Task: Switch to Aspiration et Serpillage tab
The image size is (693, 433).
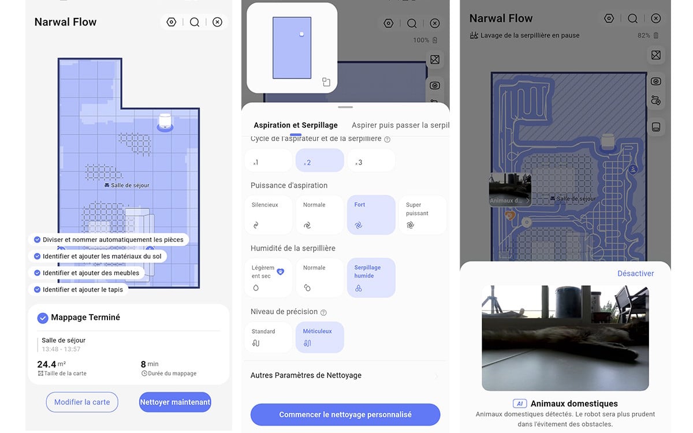Action: (296, 125)
